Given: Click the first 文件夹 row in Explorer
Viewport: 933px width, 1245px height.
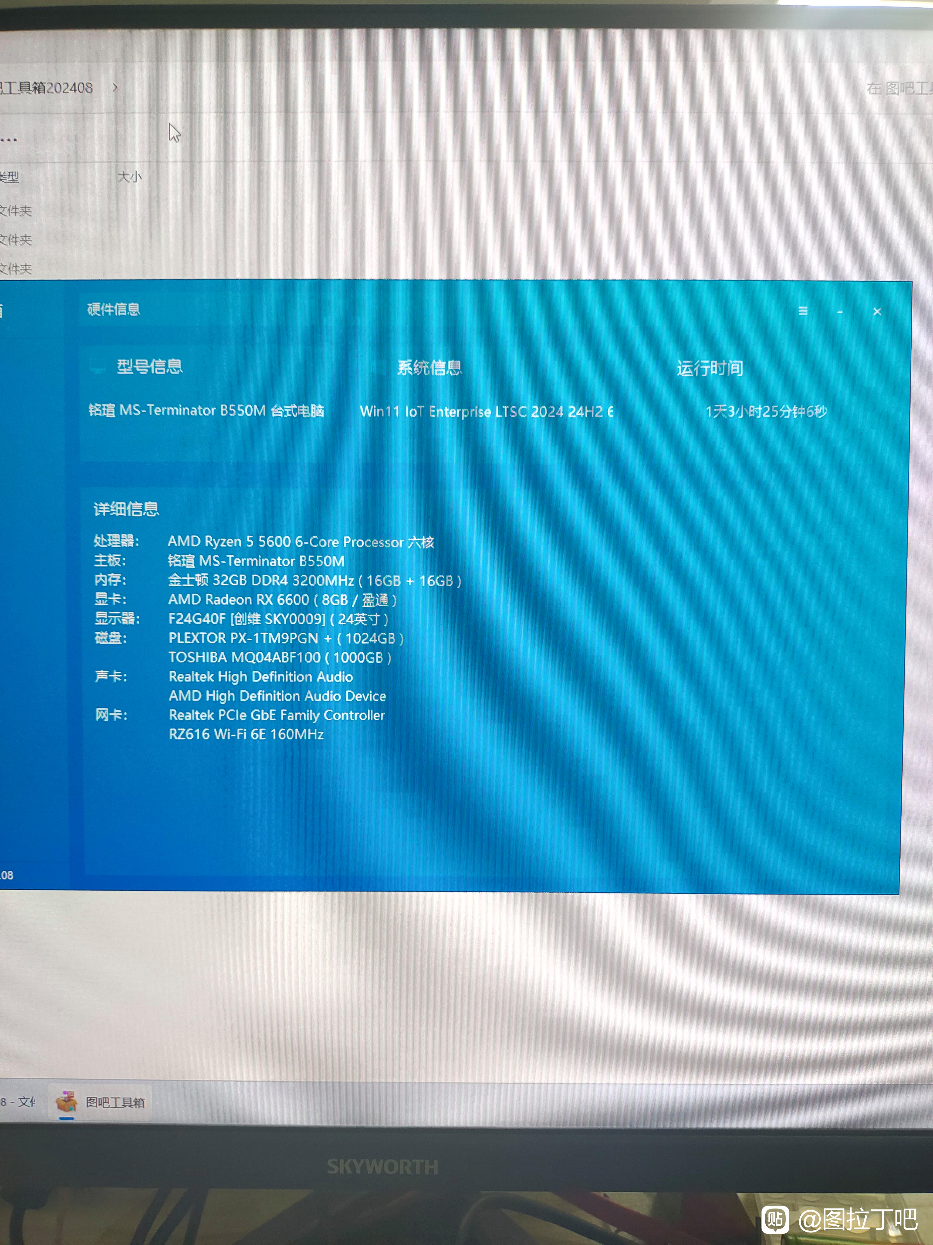Looking at the screenshot, I should (x=16, y=211).
